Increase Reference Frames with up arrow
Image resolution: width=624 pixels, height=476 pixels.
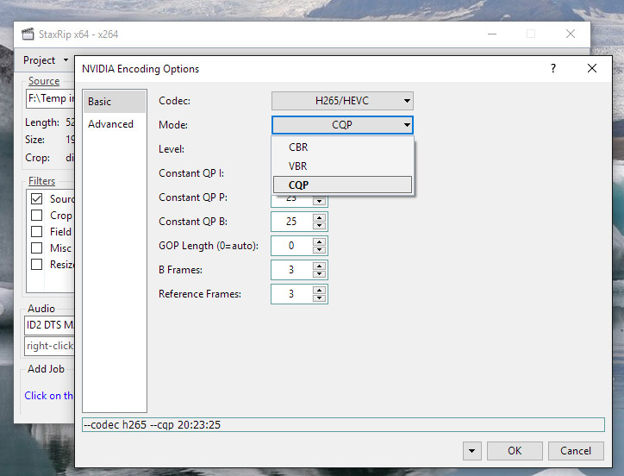click(x=320, y=290)
